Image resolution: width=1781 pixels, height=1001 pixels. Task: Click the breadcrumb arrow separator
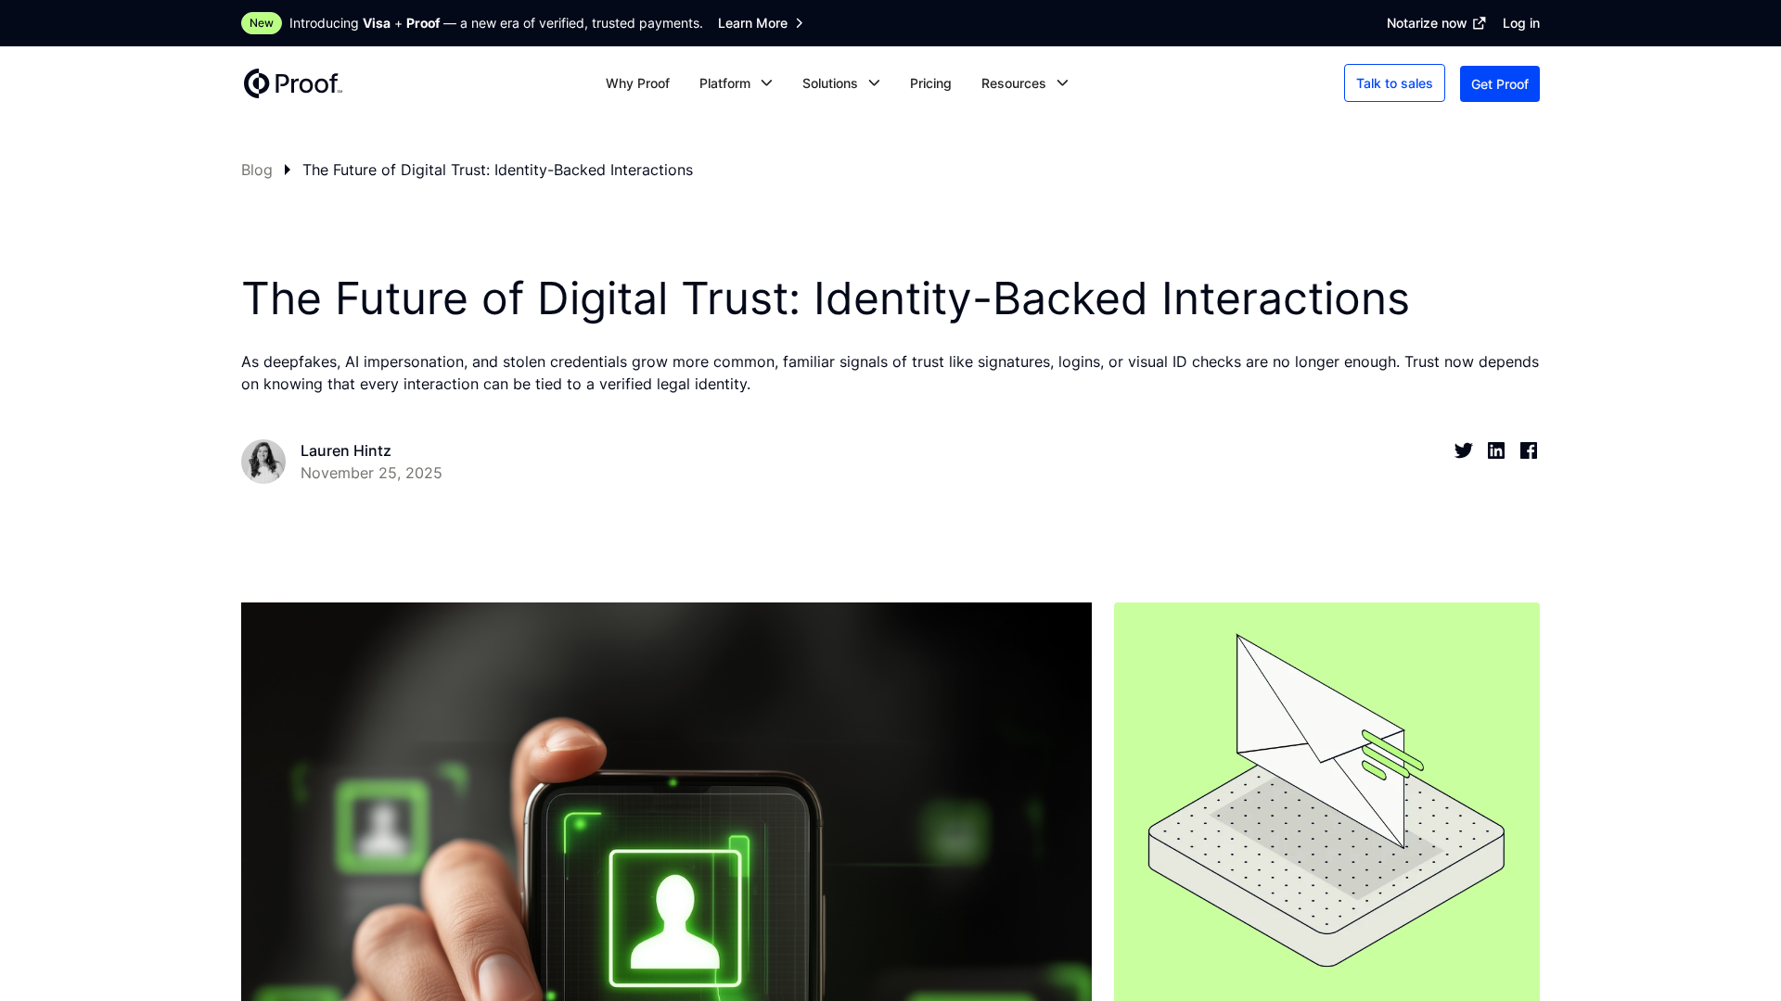pos(288,170)
